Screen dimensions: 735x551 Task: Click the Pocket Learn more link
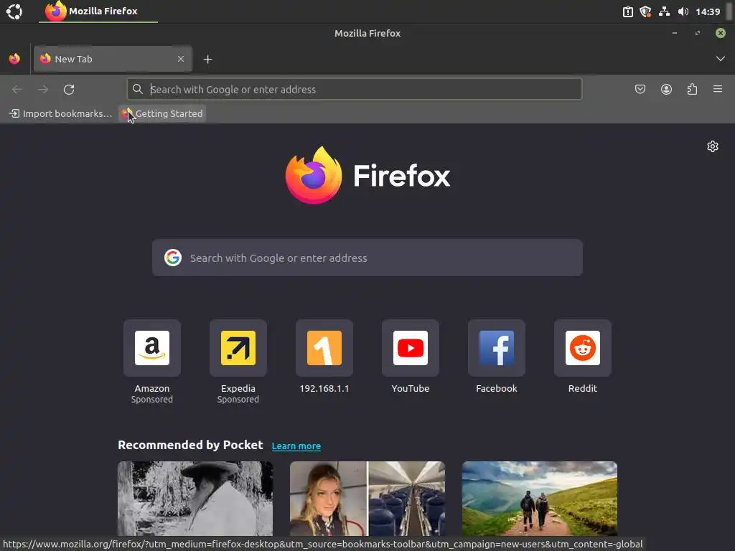(x=296, y=446)
